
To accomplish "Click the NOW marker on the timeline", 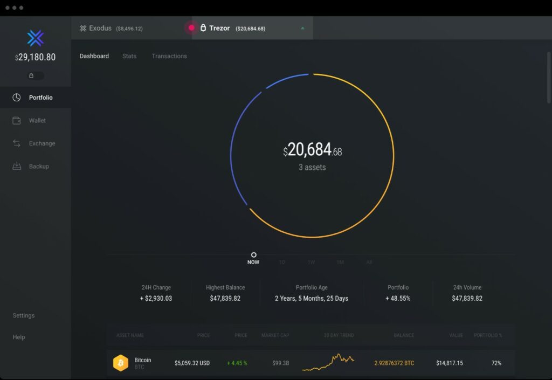I will pos(253,258).
